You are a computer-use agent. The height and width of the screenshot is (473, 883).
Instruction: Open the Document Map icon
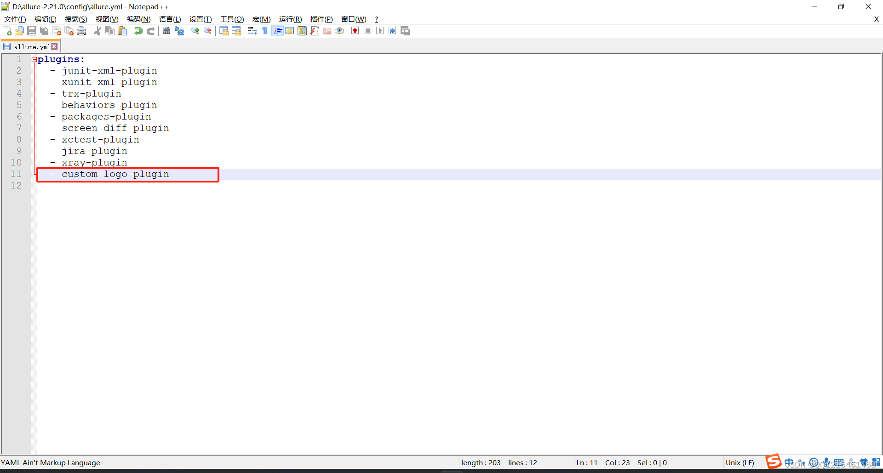302,31
